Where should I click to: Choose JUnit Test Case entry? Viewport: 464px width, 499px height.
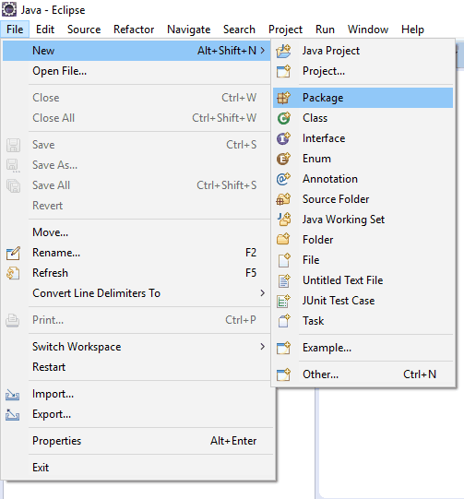click(363, 301)
